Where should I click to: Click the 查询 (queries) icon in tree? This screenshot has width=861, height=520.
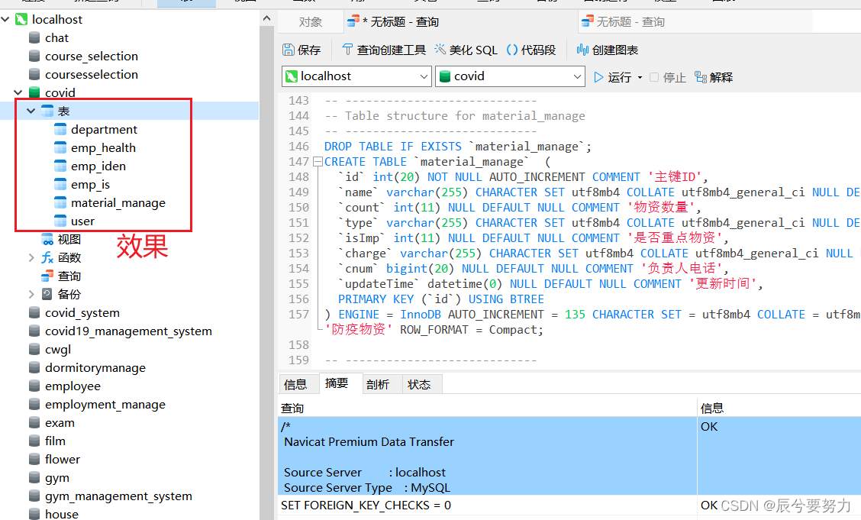48,276
